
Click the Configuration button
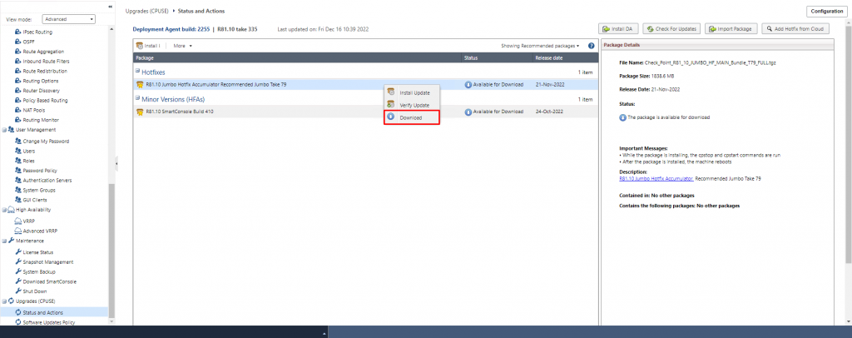click(825, 11)
